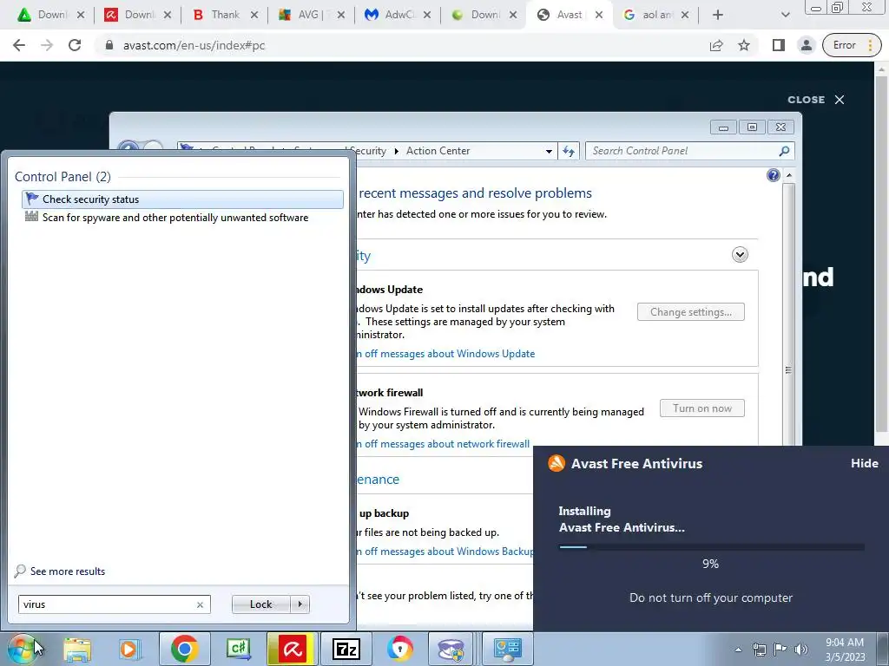
Task: Click See more results
Action: click(68, 571)
